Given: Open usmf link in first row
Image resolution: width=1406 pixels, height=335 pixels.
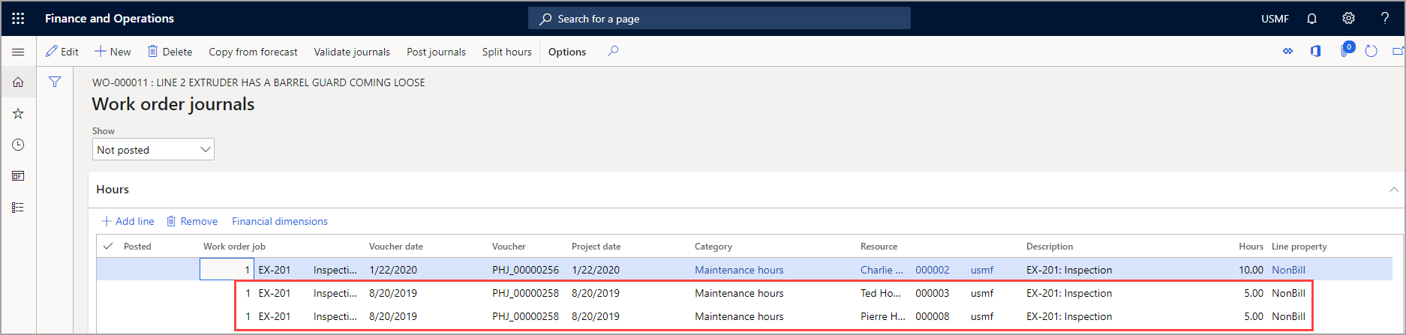Looking at the screenshot, I should pyautogui.click(x=981, y=270).
